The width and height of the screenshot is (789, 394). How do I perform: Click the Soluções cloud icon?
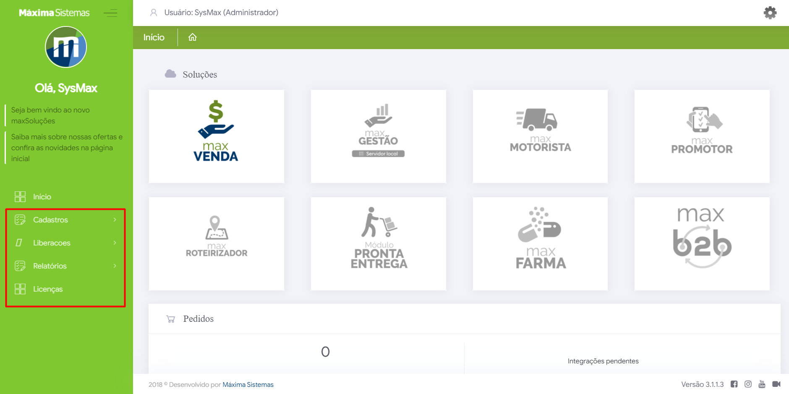point(170,74)
